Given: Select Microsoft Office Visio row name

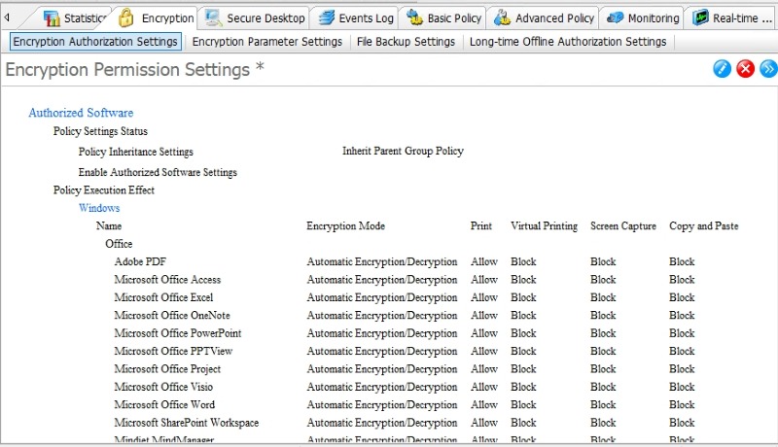Looking at the screenshot, I should (163, 387).
